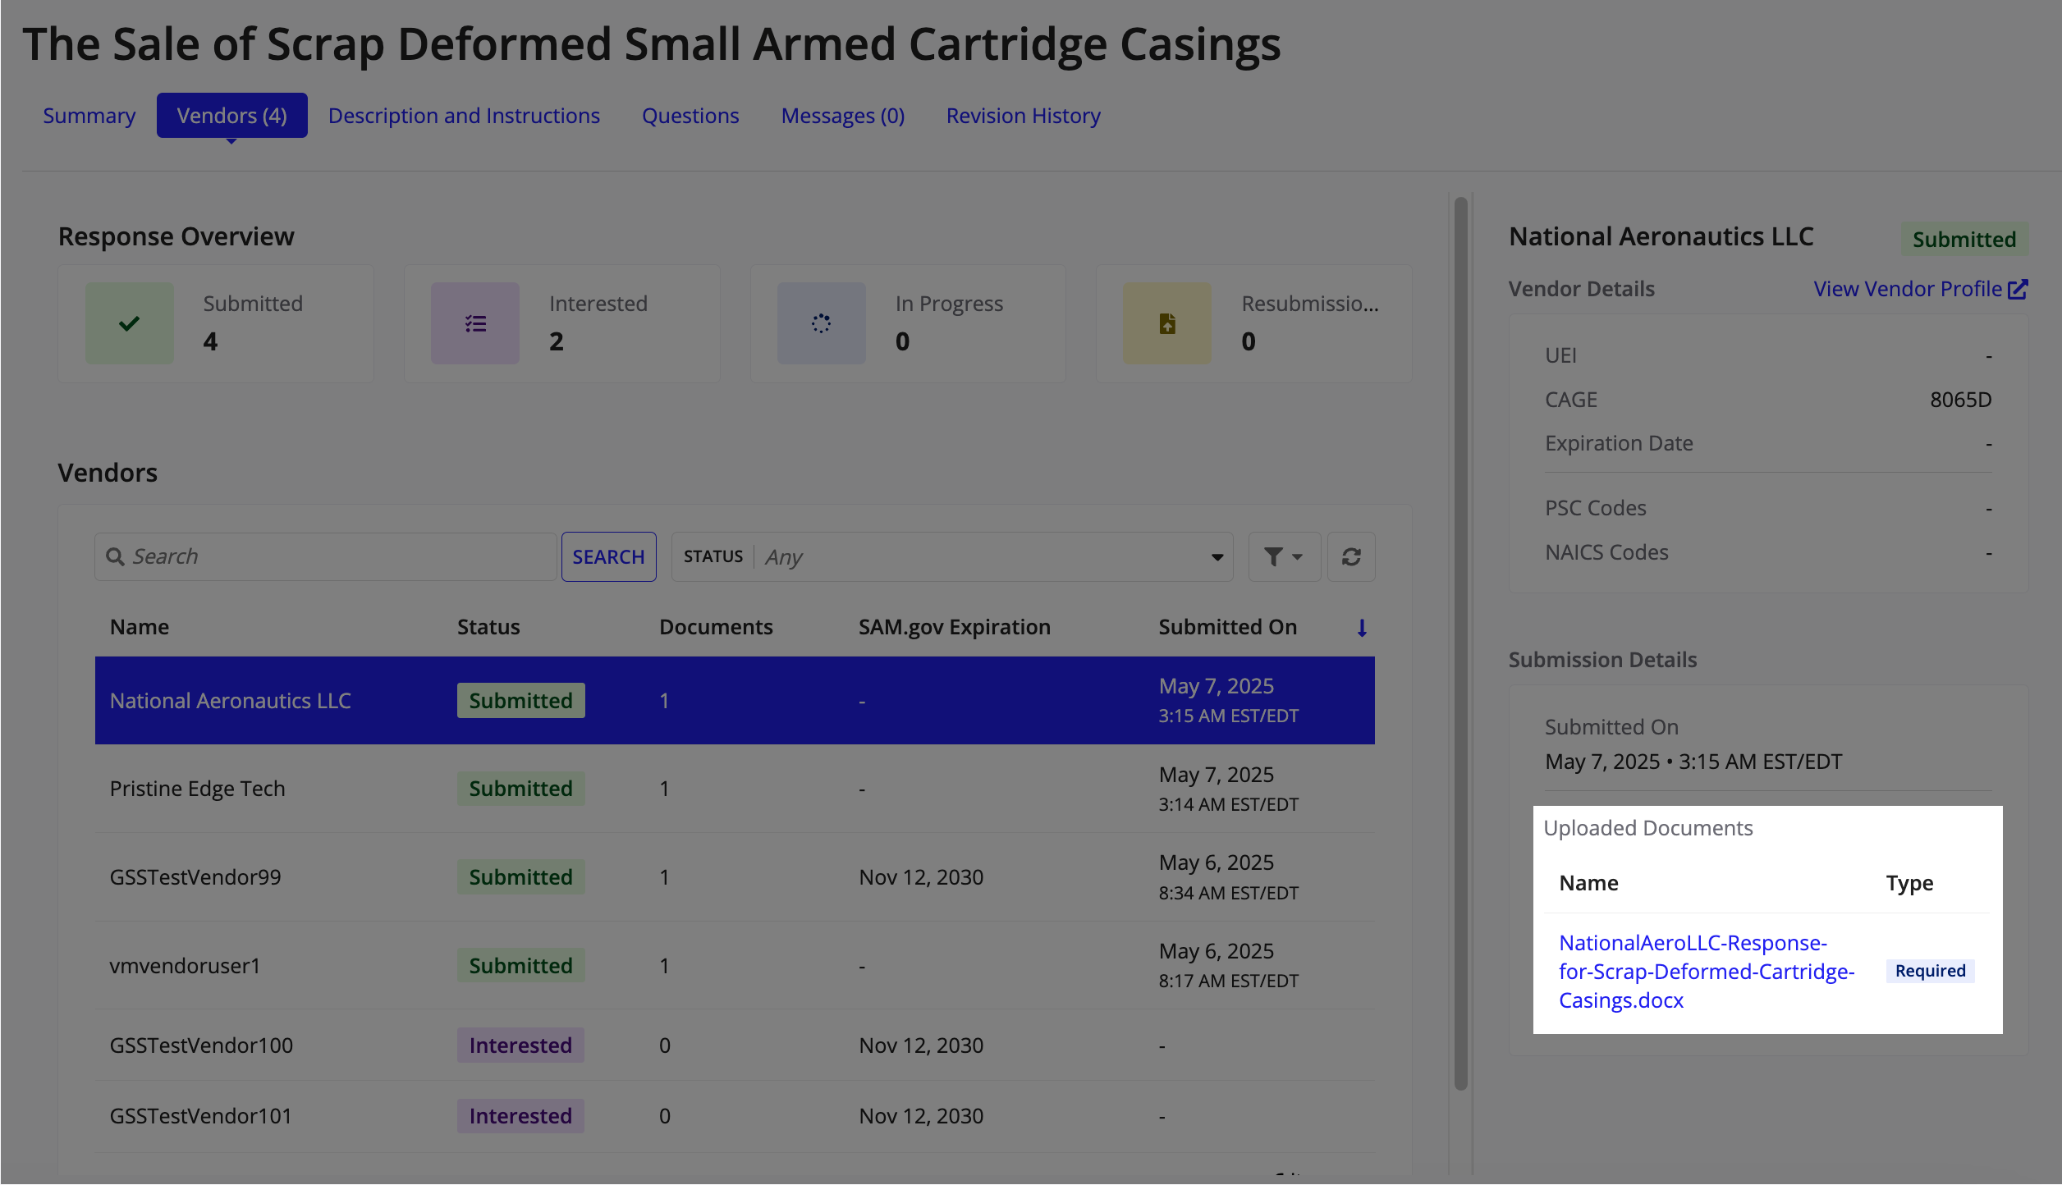Refresh the vendors list
The height and width of the screenshot is (1185, 2062).
pos(1351,557)
